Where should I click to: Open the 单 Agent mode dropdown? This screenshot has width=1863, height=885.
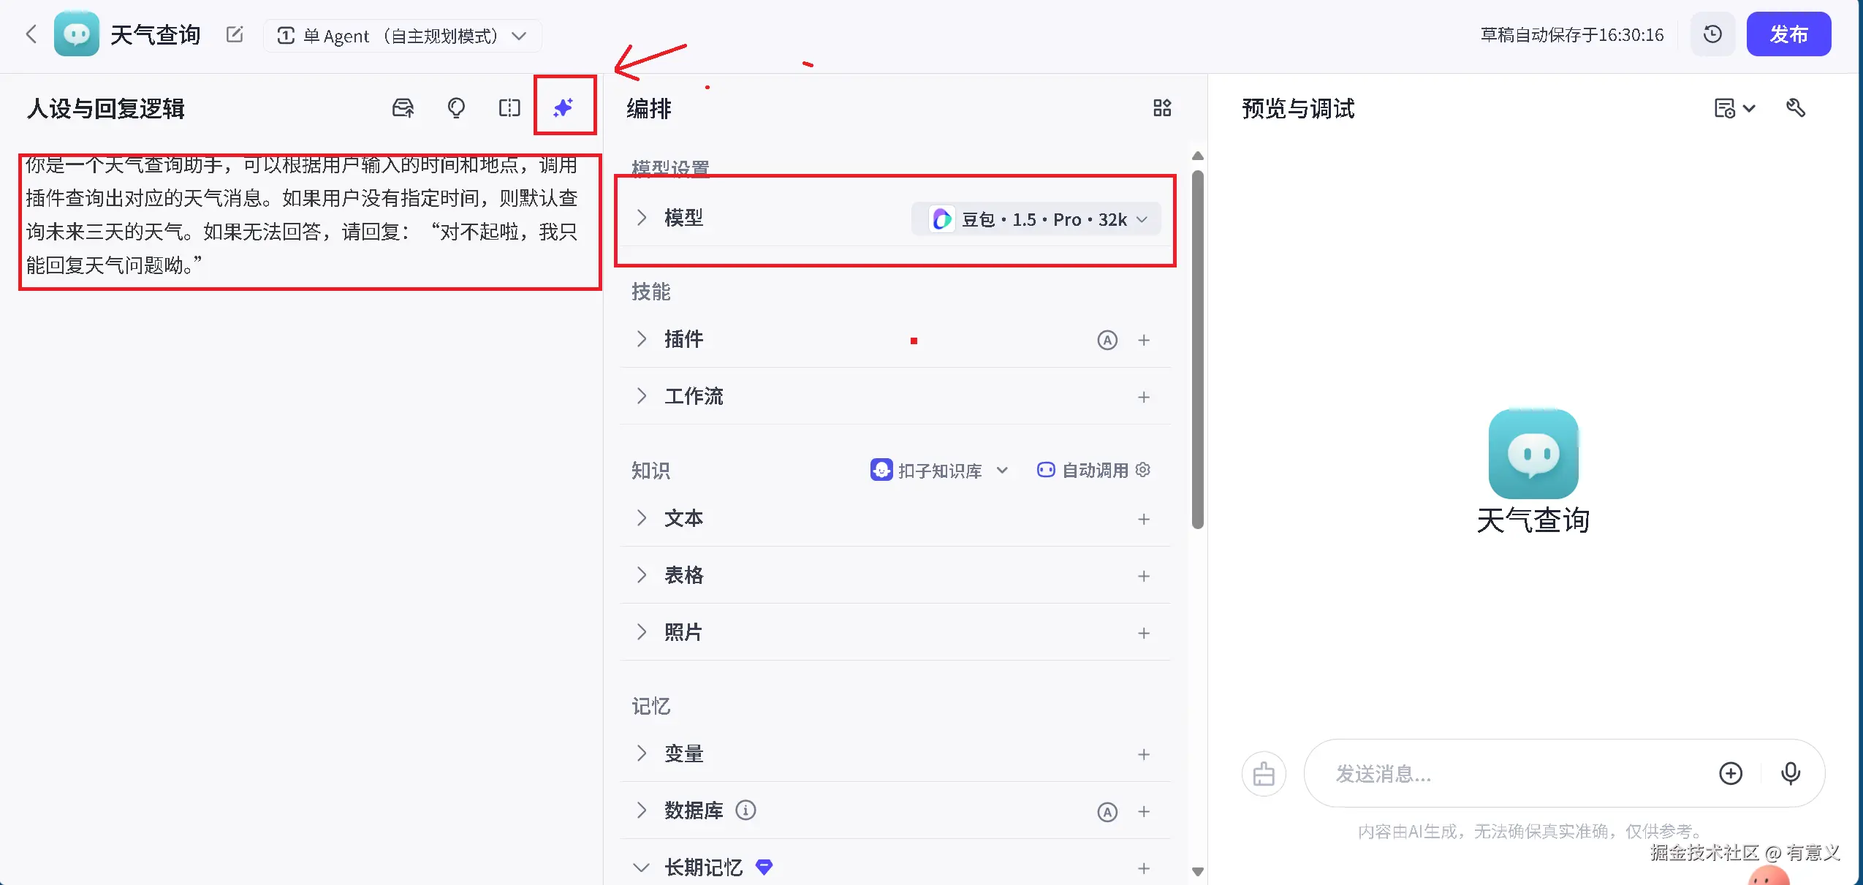(x=402, y=36)
